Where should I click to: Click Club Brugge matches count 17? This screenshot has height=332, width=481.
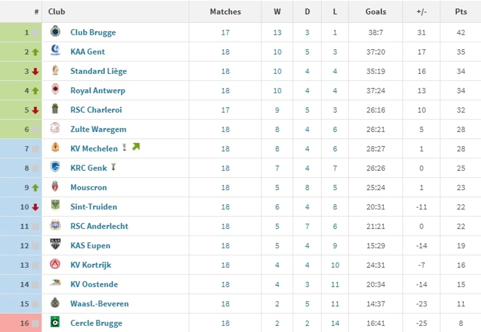(225, 33)
